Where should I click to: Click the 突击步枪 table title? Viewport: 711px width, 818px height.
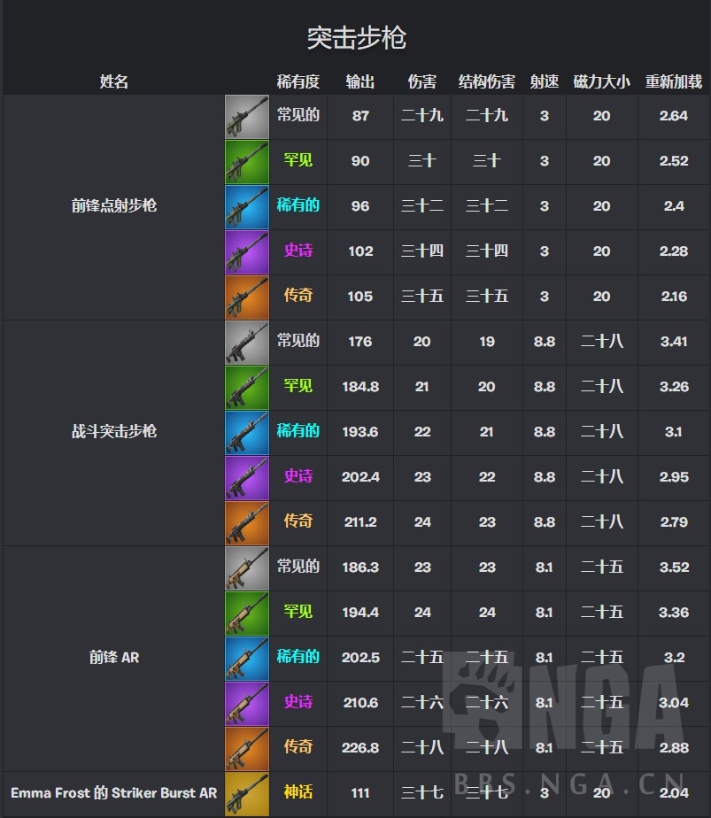click(x=356, y=38)
